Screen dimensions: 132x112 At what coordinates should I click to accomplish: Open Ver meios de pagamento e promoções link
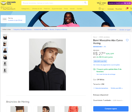(x=106, y=65)
